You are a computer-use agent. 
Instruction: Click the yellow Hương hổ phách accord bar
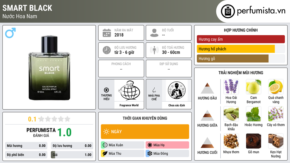(236, 49)
